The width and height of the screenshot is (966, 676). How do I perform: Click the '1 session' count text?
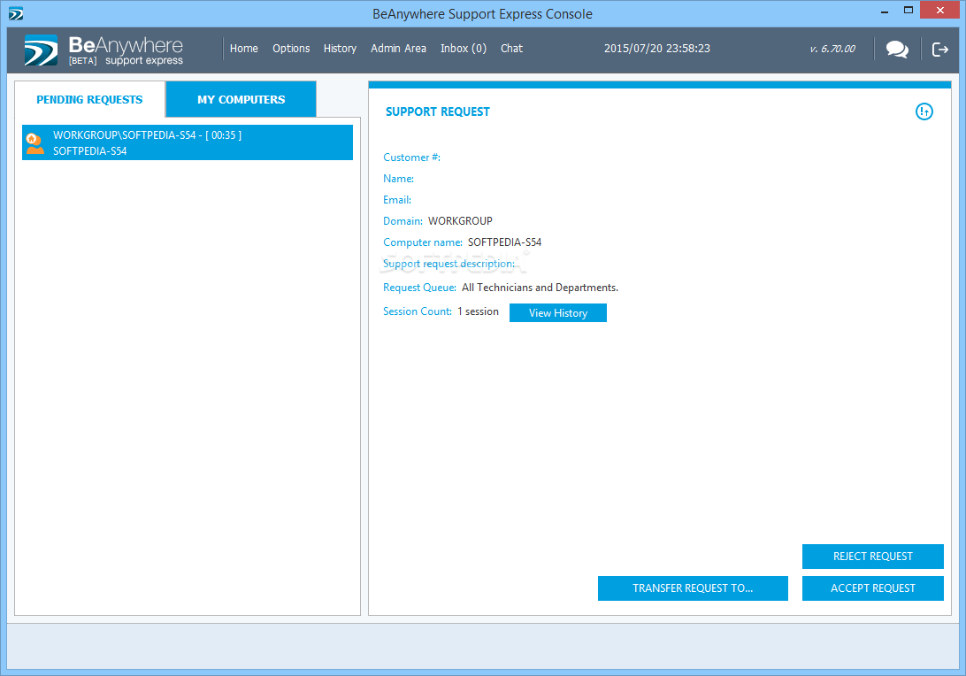(478, 311)
